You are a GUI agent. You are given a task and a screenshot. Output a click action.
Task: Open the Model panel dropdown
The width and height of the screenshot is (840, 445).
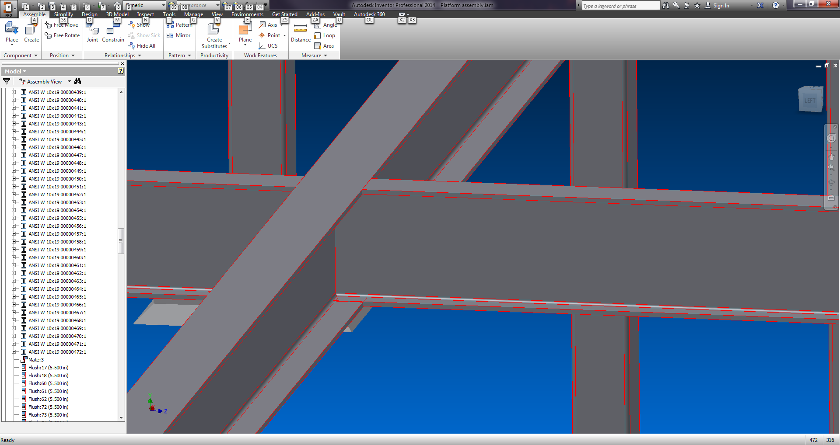coord(24,71)
